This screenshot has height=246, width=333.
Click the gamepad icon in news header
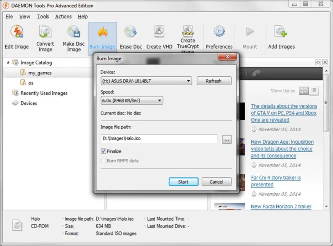click(x=256, y=73)
